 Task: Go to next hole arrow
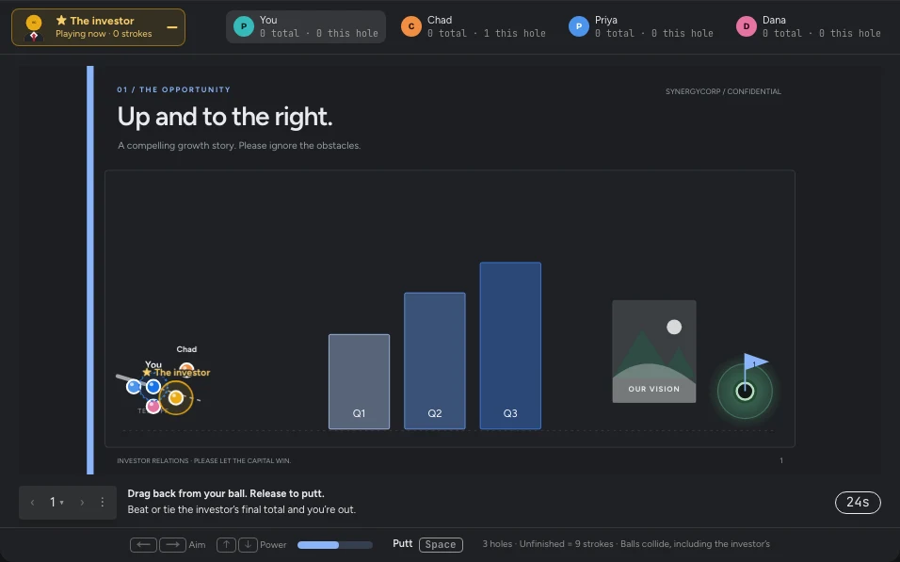tap(82, 503)
